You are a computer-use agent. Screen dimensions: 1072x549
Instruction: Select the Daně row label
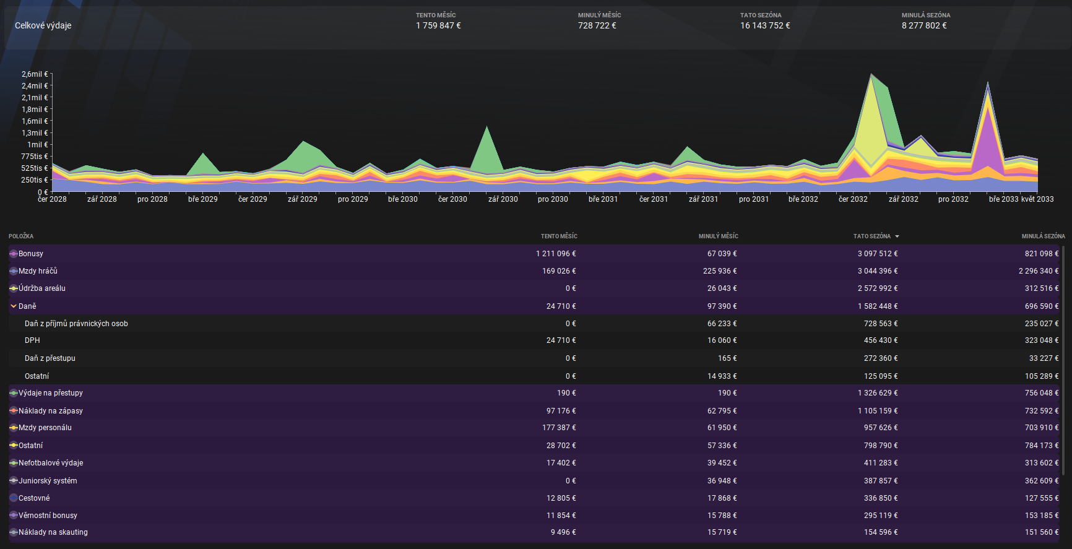[x=27, y=306]
